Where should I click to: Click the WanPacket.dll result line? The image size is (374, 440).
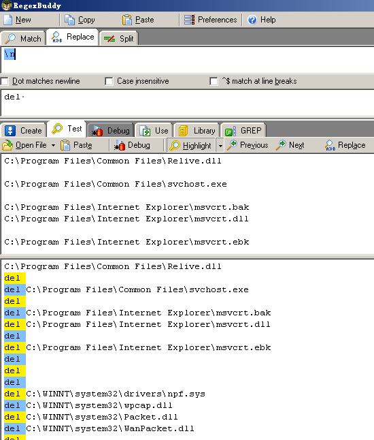(x=99, y=429)
